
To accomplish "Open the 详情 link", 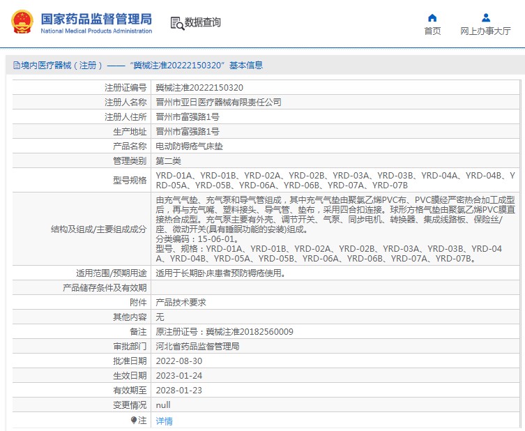I will 164,421.
